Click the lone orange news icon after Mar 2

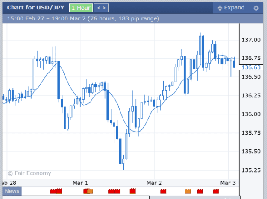click(188, 191)
